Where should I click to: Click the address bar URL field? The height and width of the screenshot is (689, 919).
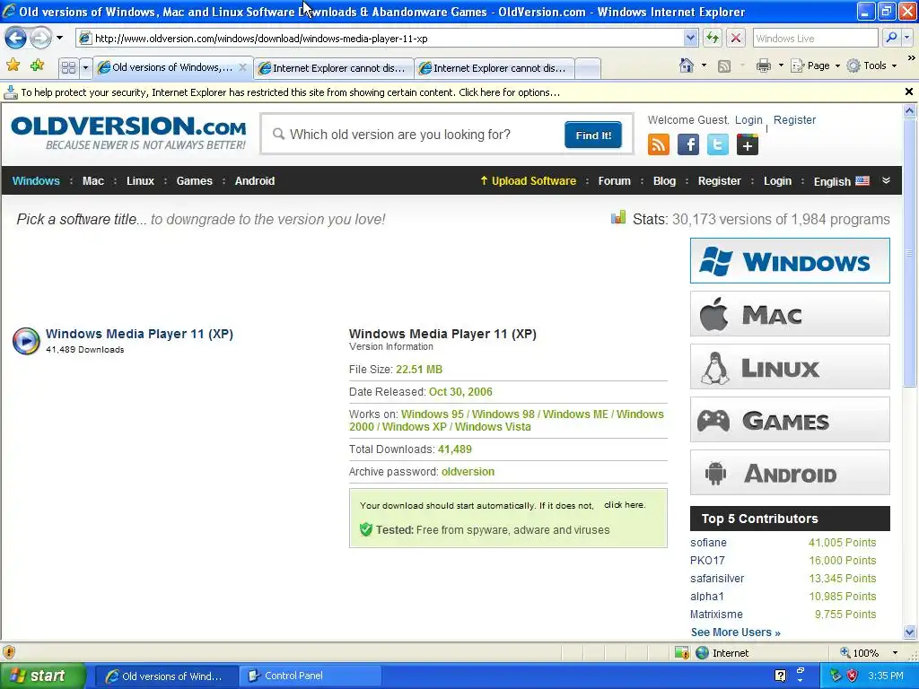[381, 39]
